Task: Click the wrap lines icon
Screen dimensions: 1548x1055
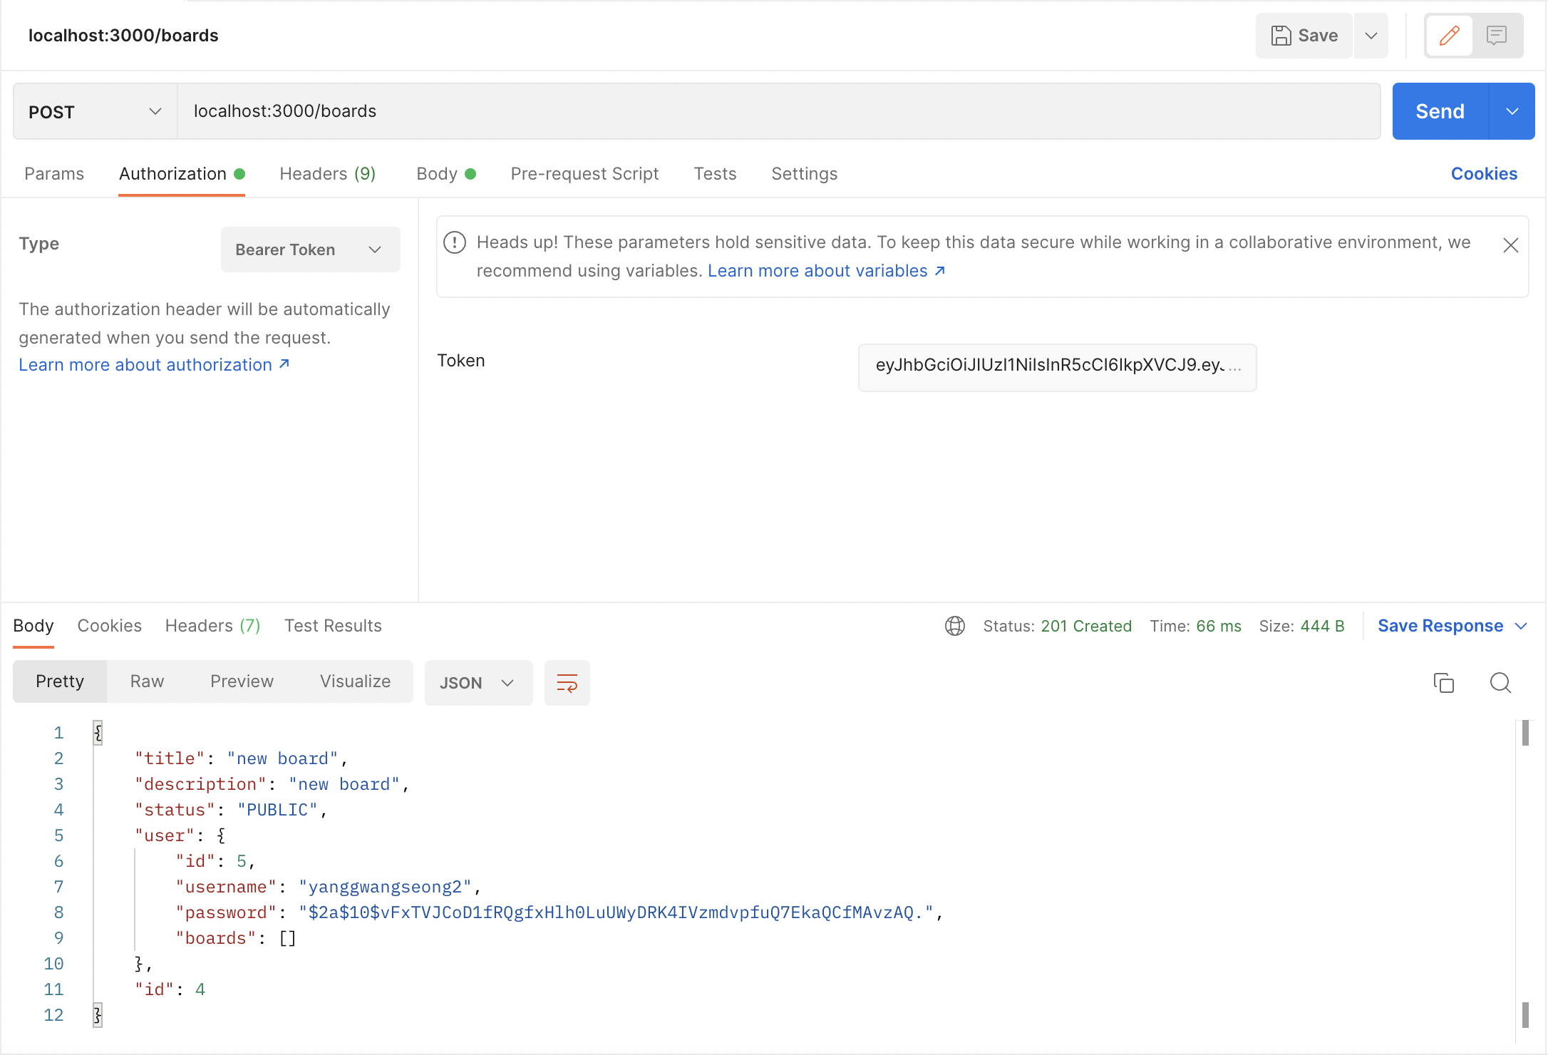Action: click(567, 683)
